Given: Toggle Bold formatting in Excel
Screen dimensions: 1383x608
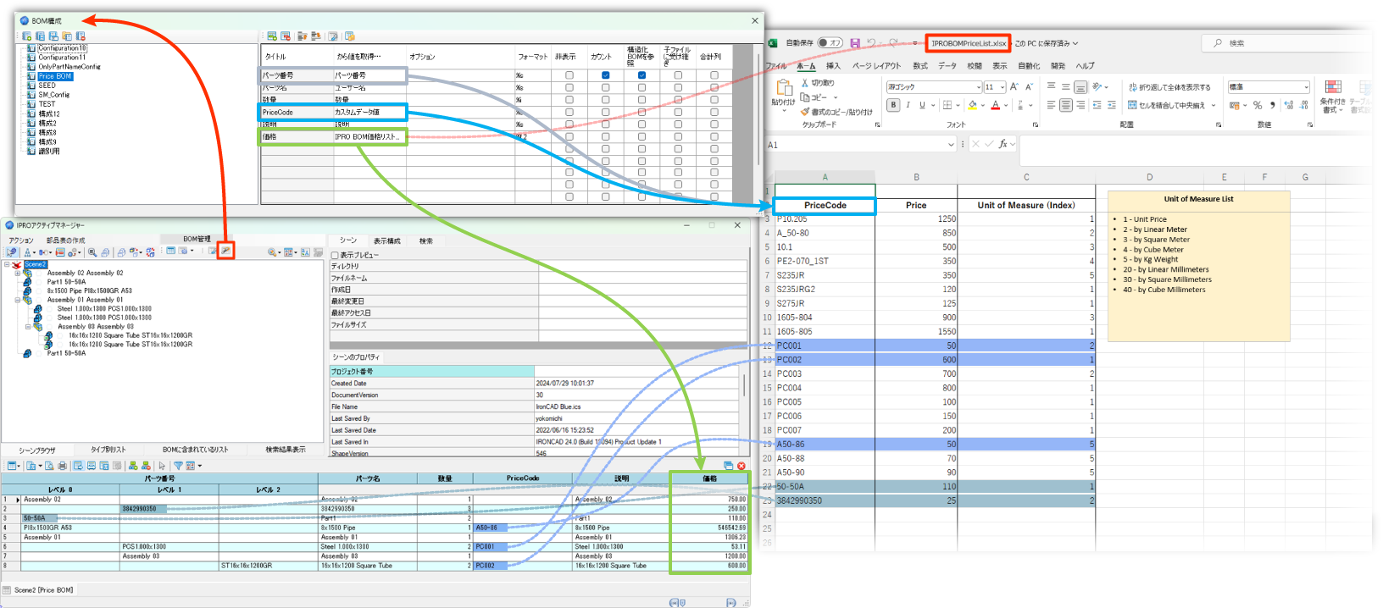Looking at the screenshot, I should tap(893, 105).
